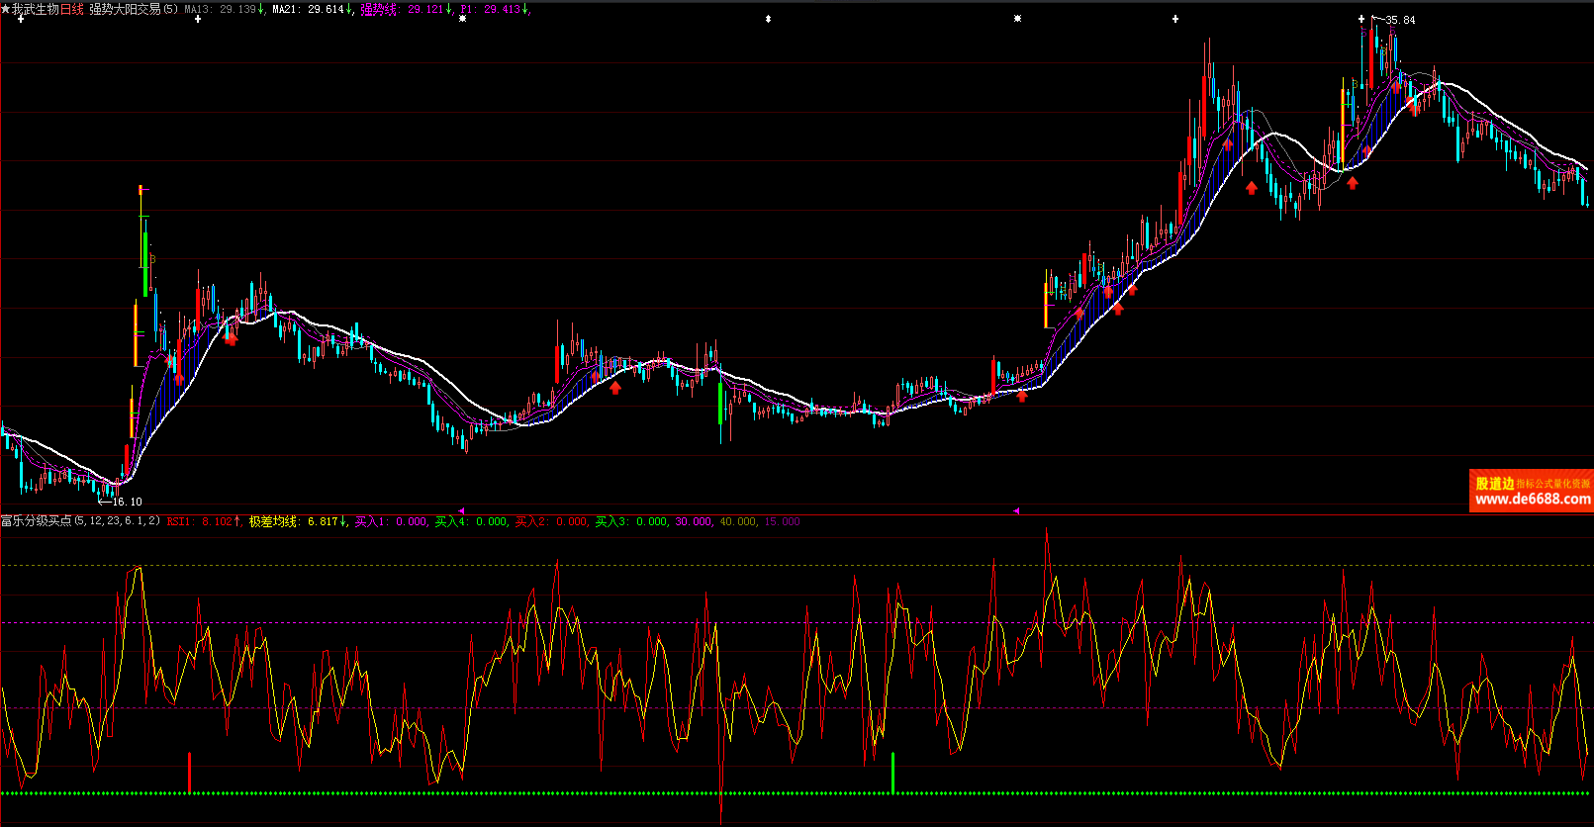The height and width of the screenshot is (827, 1594).
Task: Open the 强势大阳交易 indicator name
Action: pos(125,9)
